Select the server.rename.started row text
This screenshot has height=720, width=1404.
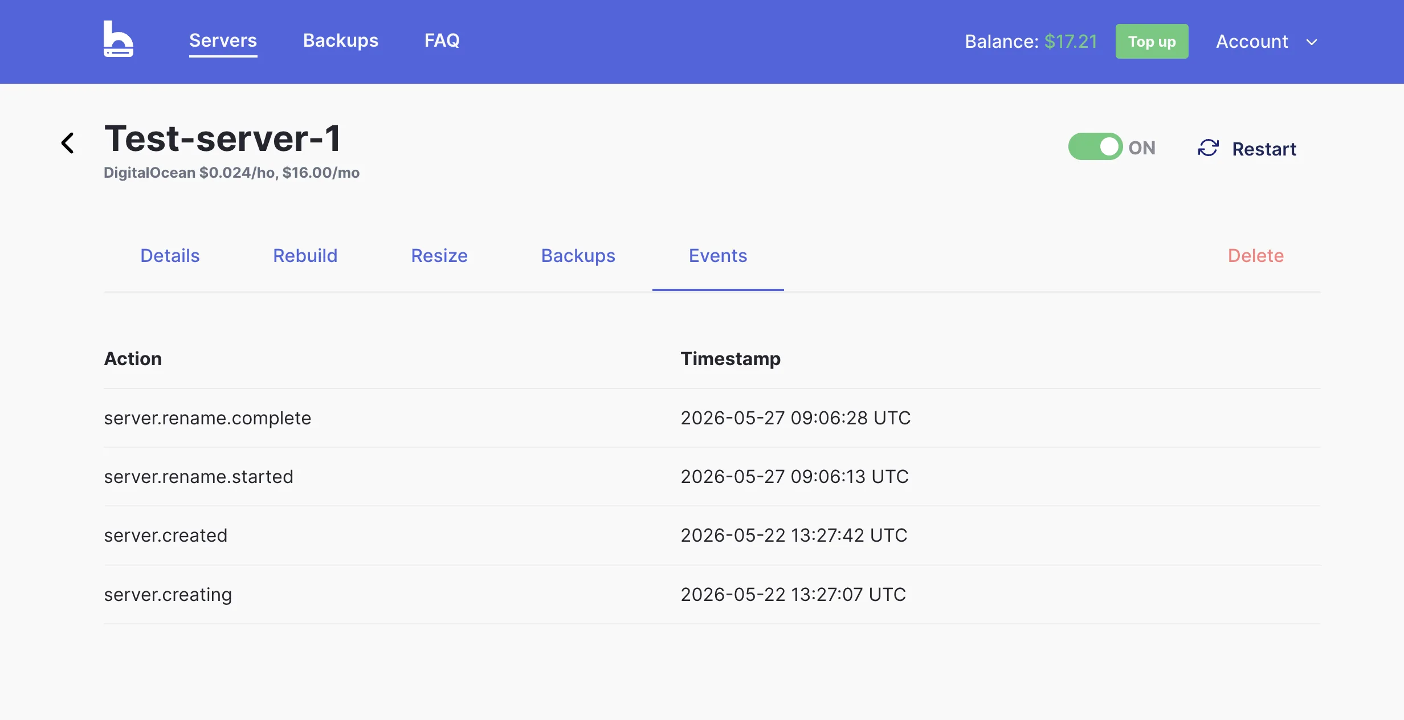click(198, 477)
